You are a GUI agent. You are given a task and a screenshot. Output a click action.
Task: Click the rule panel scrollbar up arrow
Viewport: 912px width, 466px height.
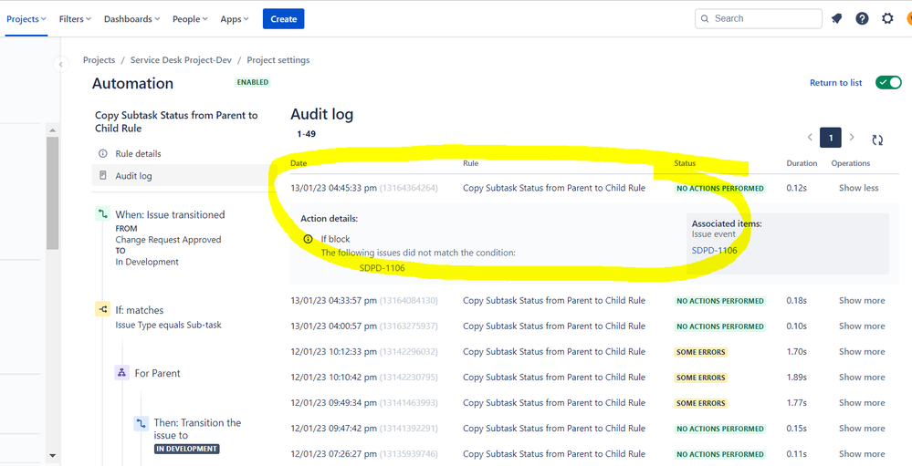pyautogui.click(x=52, y=130)
